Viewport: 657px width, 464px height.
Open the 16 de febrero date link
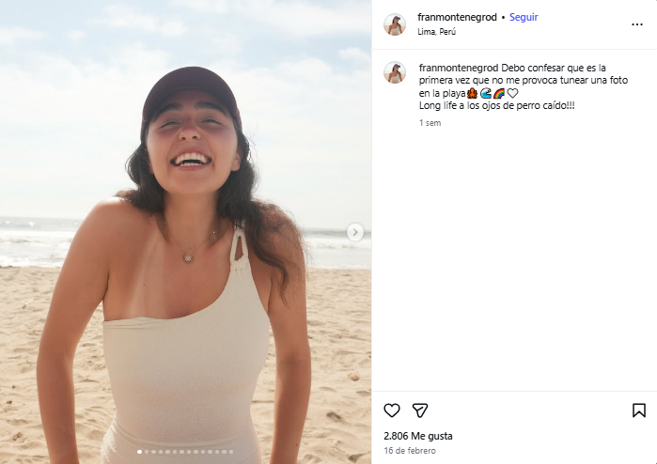411,452
